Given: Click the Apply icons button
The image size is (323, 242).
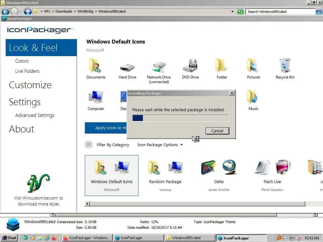Looking at the screenshot, I should [106, 128].
